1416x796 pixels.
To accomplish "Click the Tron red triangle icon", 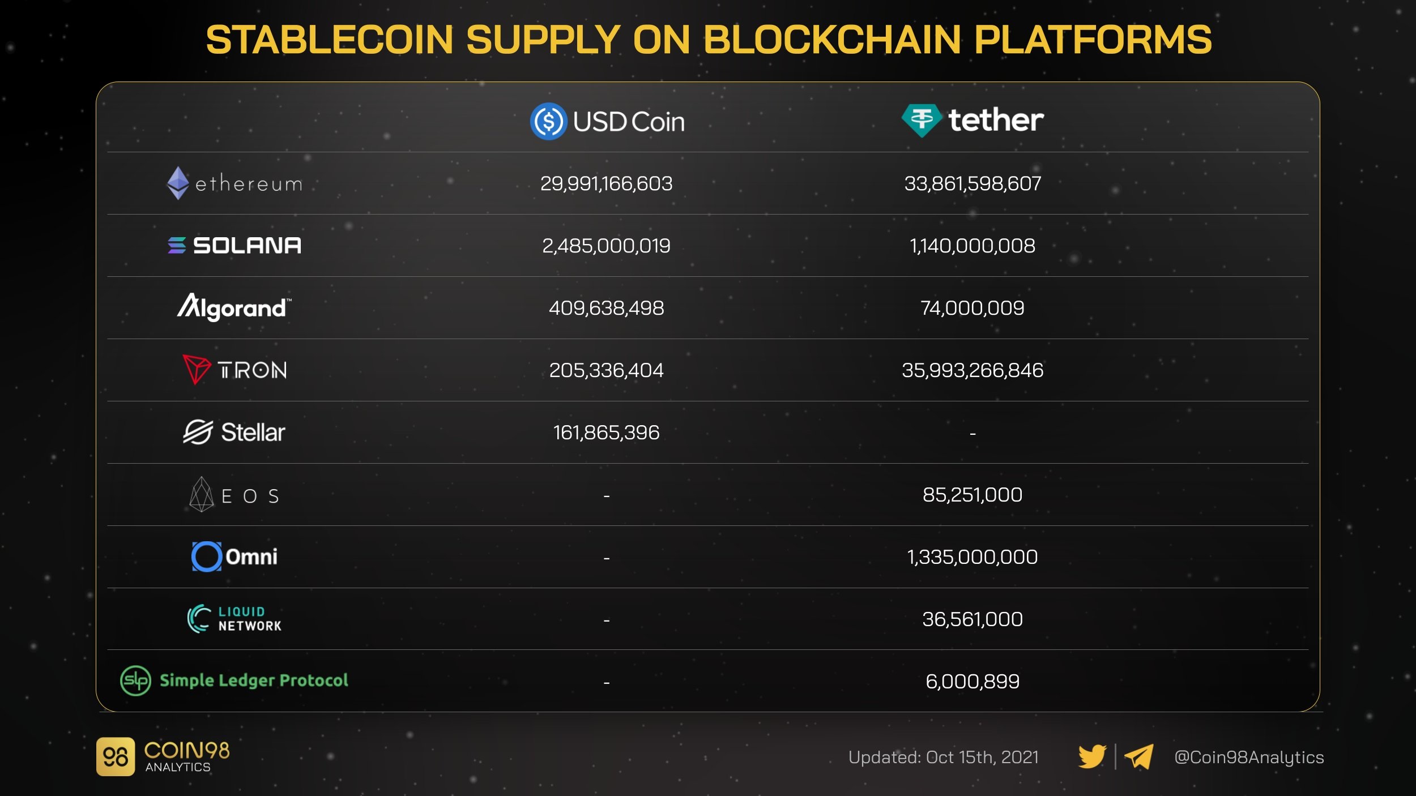I will pos(197,370).
